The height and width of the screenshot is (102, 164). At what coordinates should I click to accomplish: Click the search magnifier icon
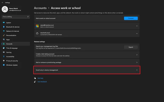click(x=28, y=17)
